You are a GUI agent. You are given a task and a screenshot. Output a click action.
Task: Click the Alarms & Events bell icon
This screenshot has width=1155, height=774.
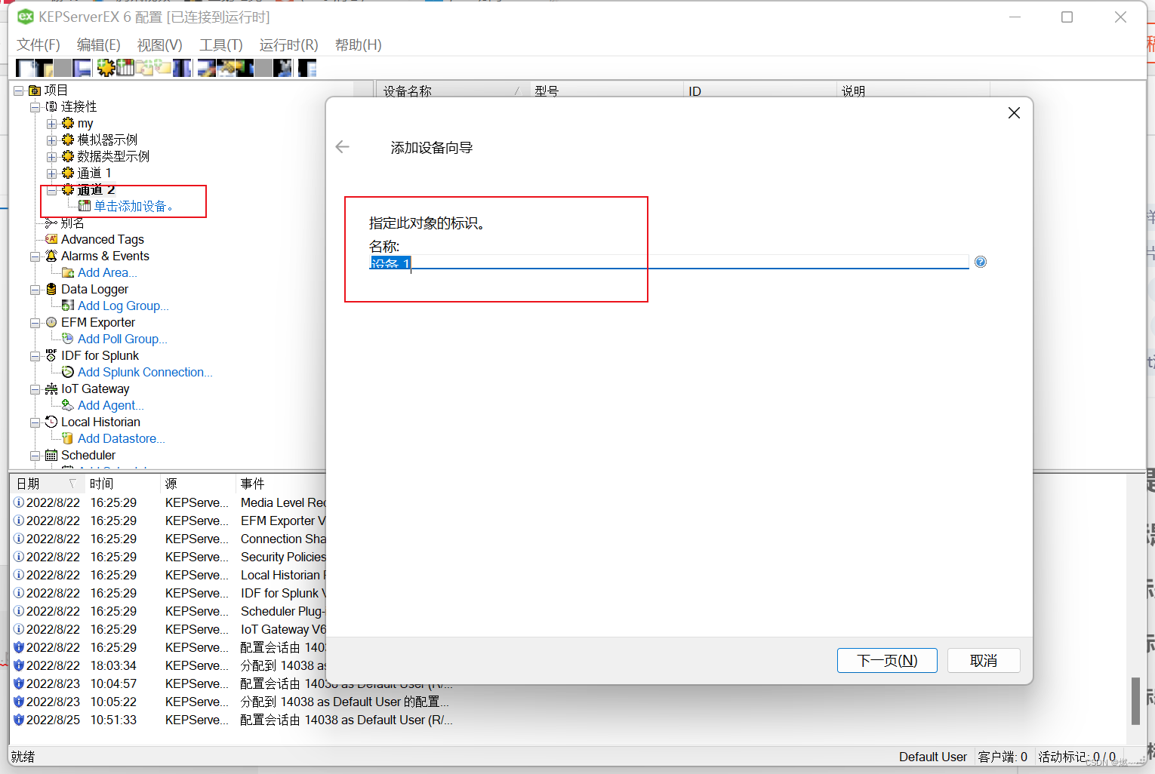point(51,256)
